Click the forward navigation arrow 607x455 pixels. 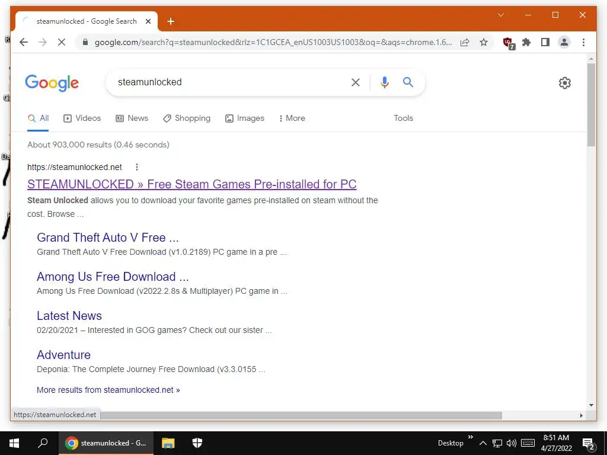point(43,42)
